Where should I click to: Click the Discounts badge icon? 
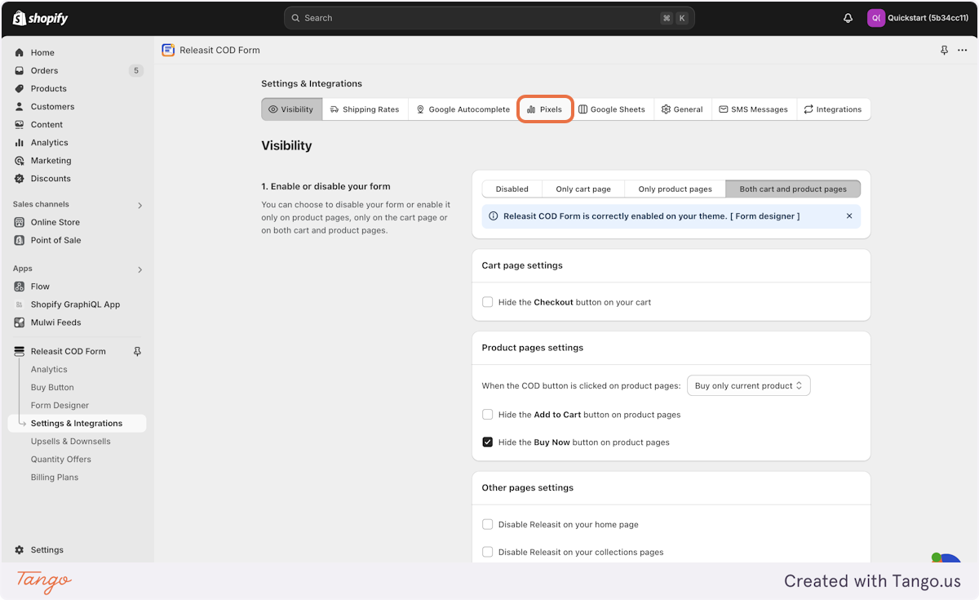tap(20, 179)
